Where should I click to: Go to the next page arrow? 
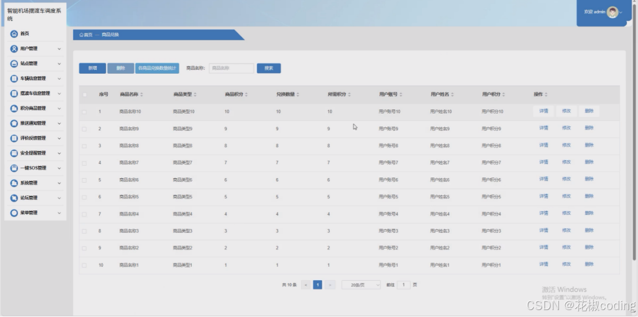(x=330, y=285)
